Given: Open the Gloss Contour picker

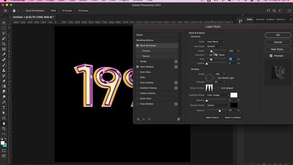Looking at the screenshot, I should (x=209, y=88).
